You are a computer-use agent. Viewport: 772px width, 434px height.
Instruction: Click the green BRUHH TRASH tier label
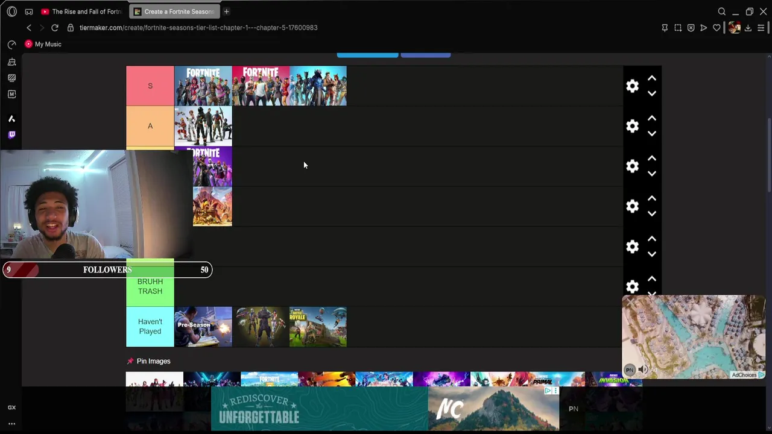point(150,286)
